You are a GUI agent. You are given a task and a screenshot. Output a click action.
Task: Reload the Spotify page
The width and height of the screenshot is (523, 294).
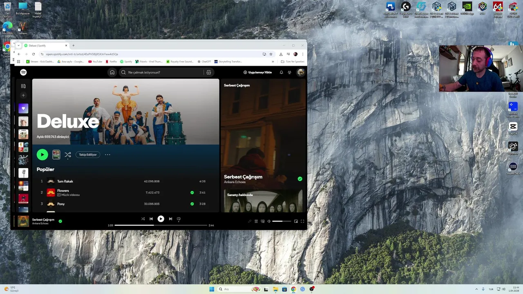[34, 54]
